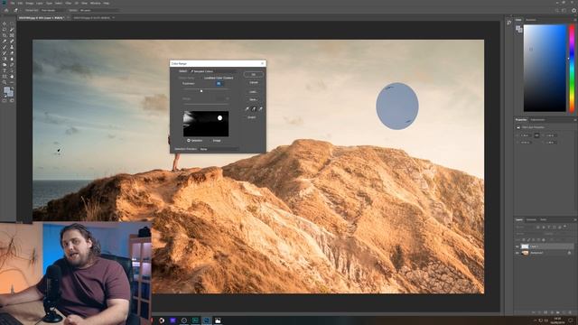Switch to the Swatches tab

(530, 20)
